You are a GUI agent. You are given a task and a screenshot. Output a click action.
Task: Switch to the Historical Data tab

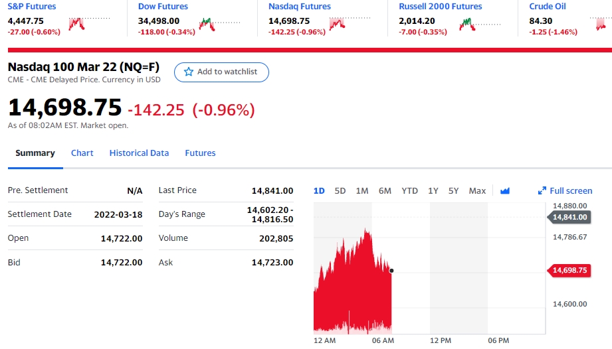click(139, 153)
